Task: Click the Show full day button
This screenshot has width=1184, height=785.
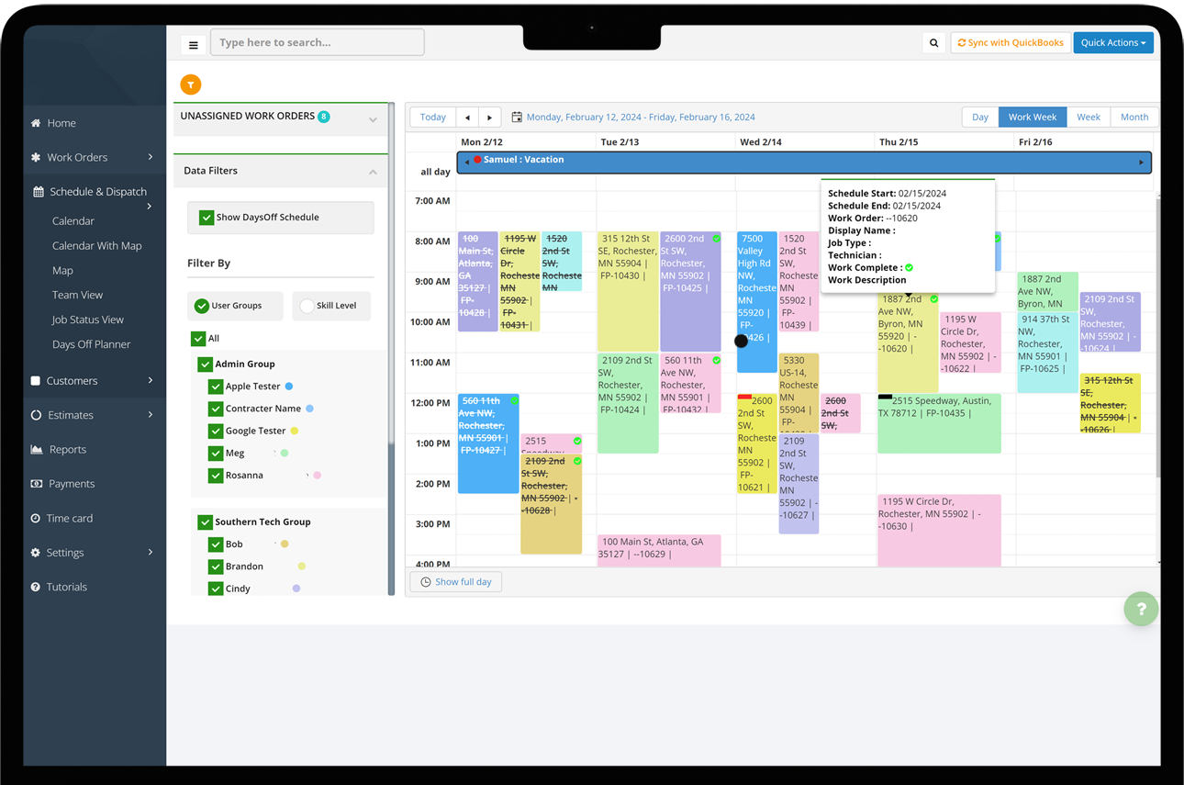Action: (455, 582)
